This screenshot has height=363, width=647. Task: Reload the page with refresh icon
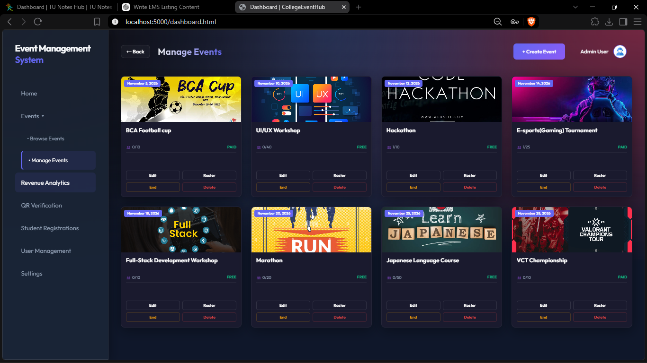coord(38,22)
